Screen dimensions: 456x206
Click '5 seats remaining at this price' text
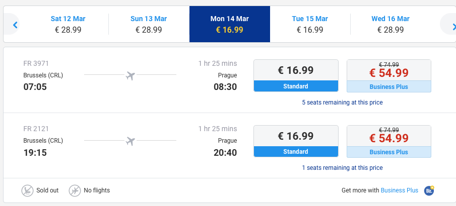point(342,102)
